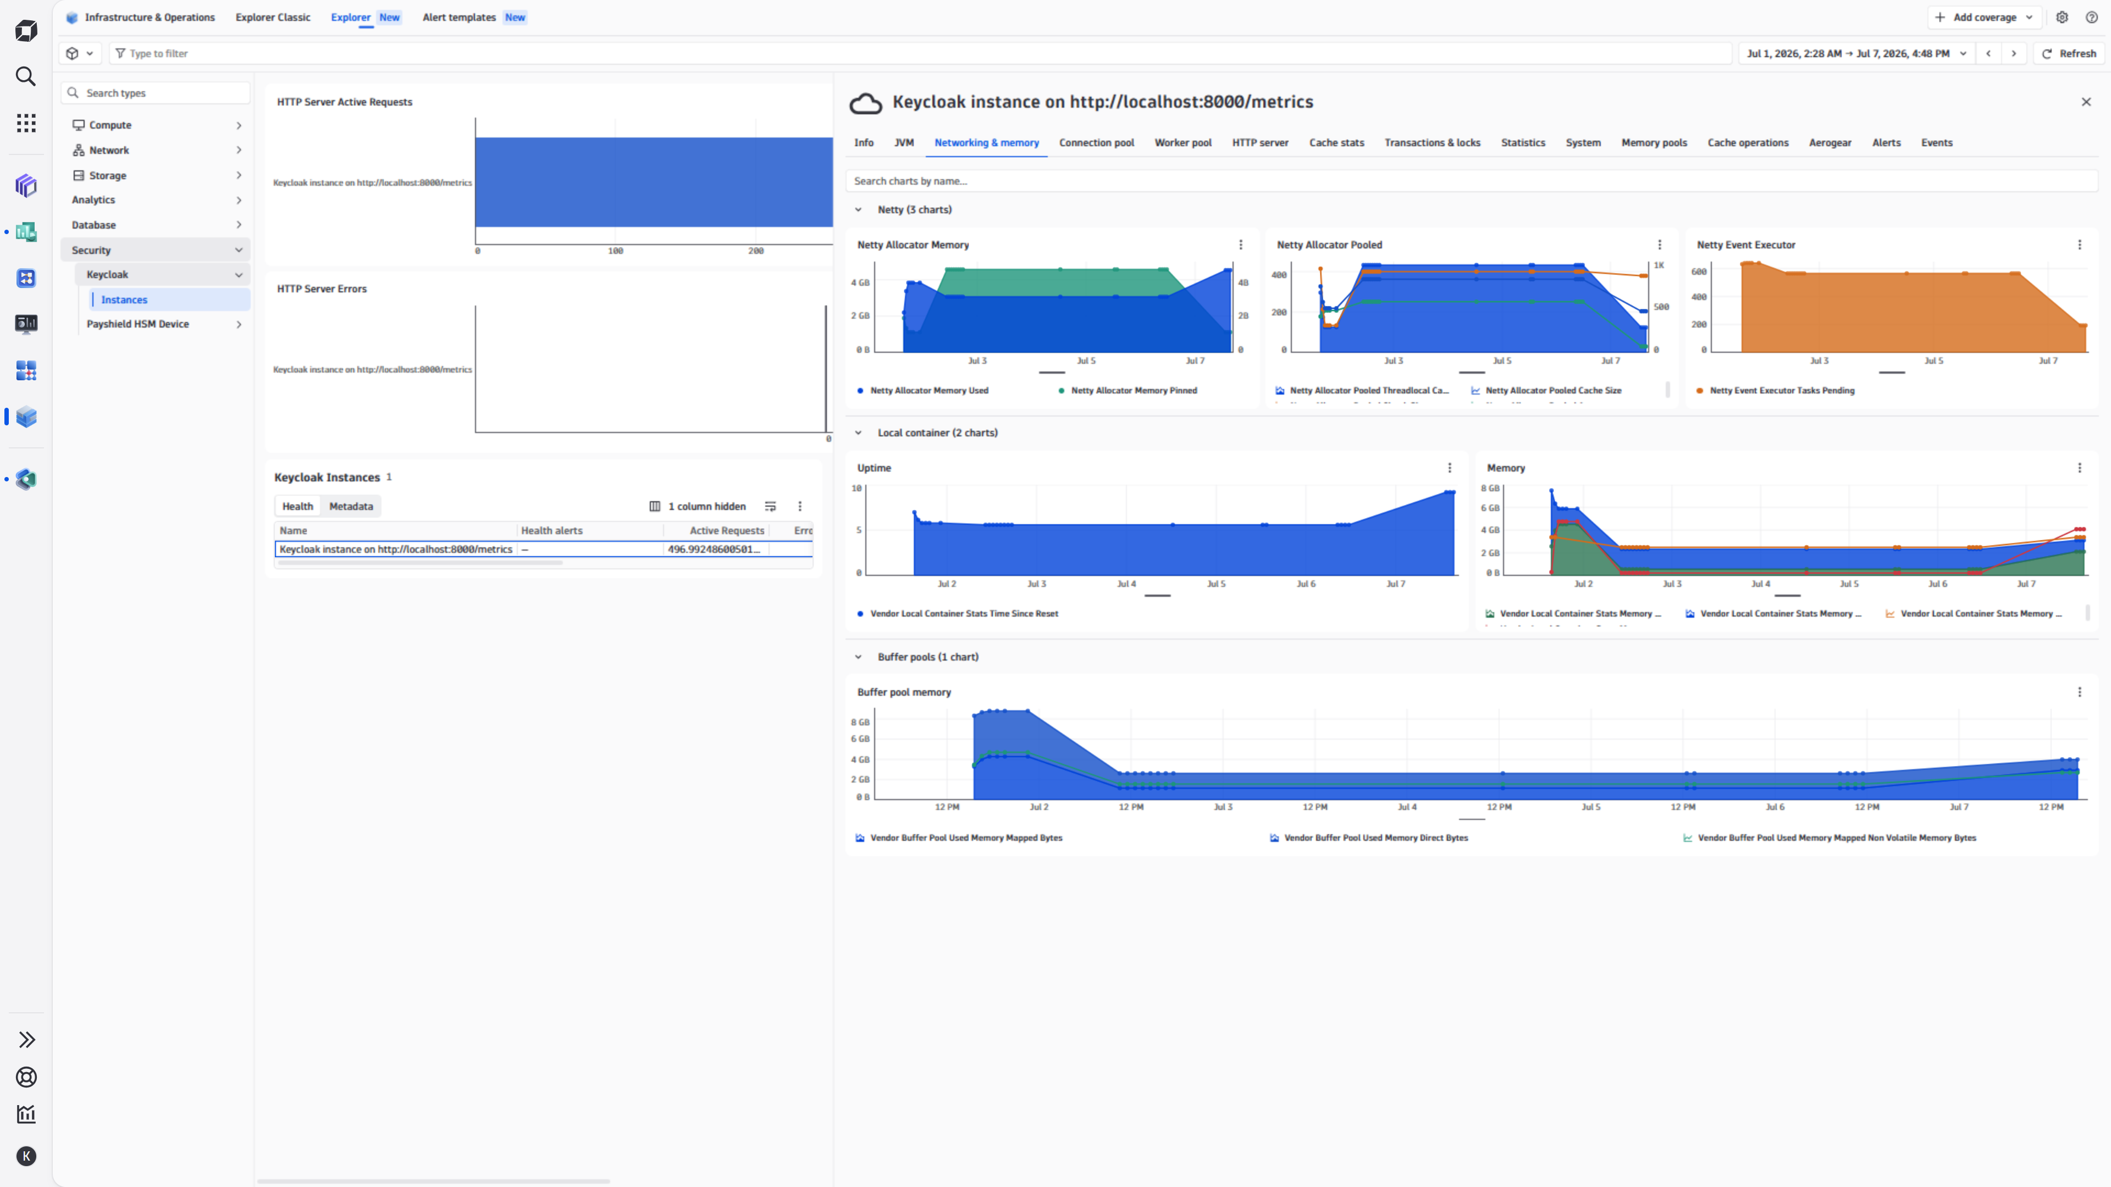This screenshot has height=1187, width=2111.
Task: Click the Search charts by name field
Action: click(1472, 181)
